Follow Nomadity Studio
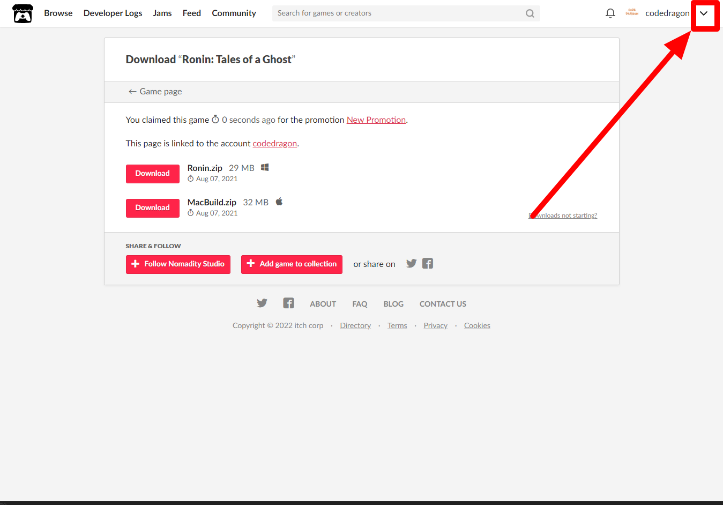Image resolution: width=723 pixels, height=505 pixels. click(x=178, y=264)
